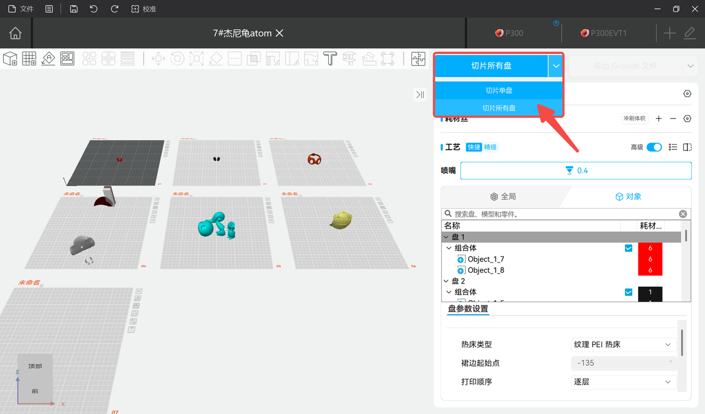This screenshot has width=705, height=414.
Task: Select the text shape T tool
Action: pos(330,58)
